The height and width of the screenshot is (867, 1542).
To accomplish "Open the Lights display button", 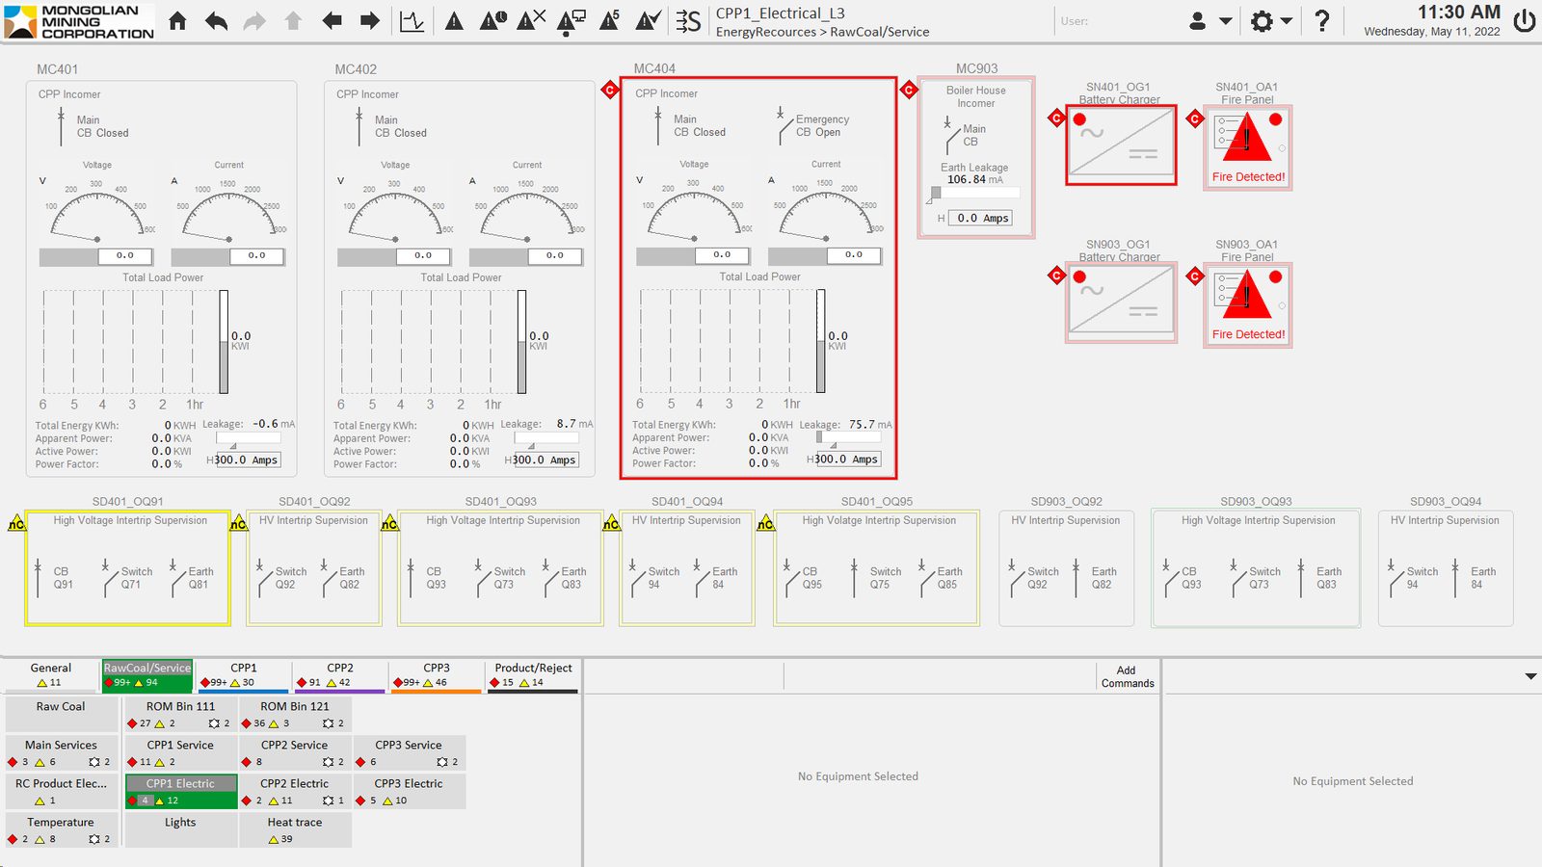I will click(x=180, y=830).
